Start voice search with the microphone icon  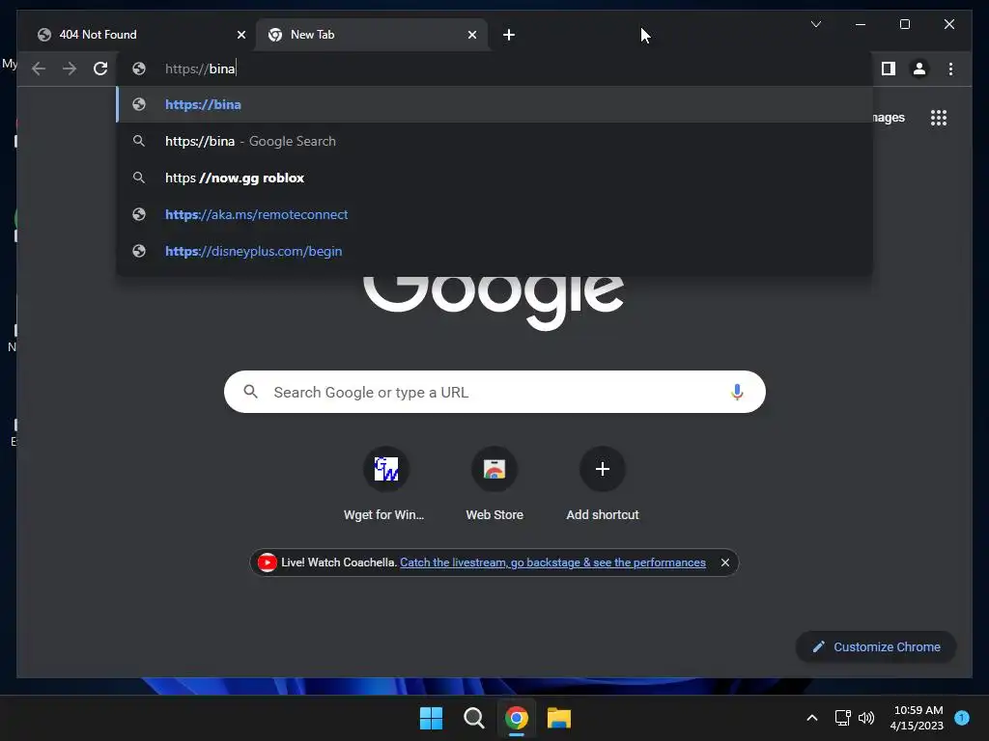737,392
